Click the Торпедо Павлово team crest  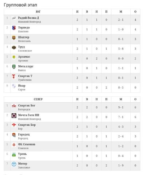click(x=14, y=28)
